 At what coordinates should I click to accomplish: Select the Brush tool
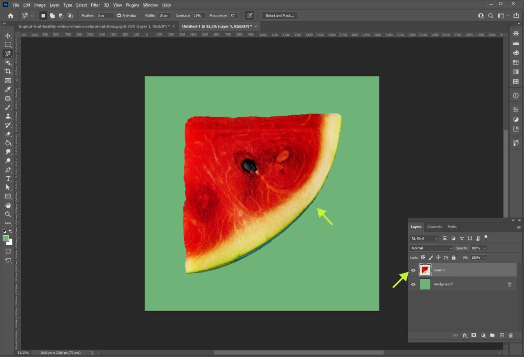coord(8,107)
